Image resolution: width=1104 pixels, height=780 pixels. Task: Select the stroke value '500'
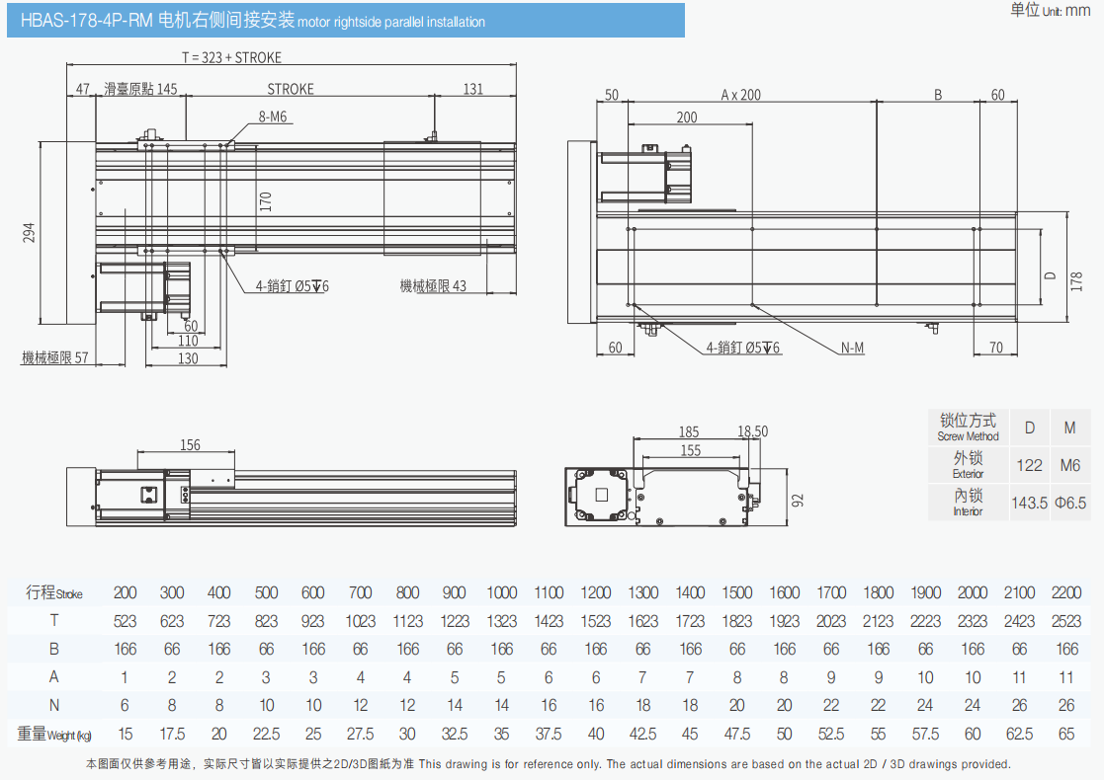click(266, 593)
